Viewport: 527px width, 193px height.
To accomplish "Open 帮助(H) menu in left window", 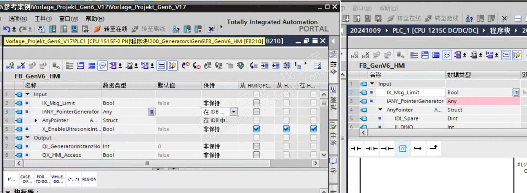I will (95, 19).
